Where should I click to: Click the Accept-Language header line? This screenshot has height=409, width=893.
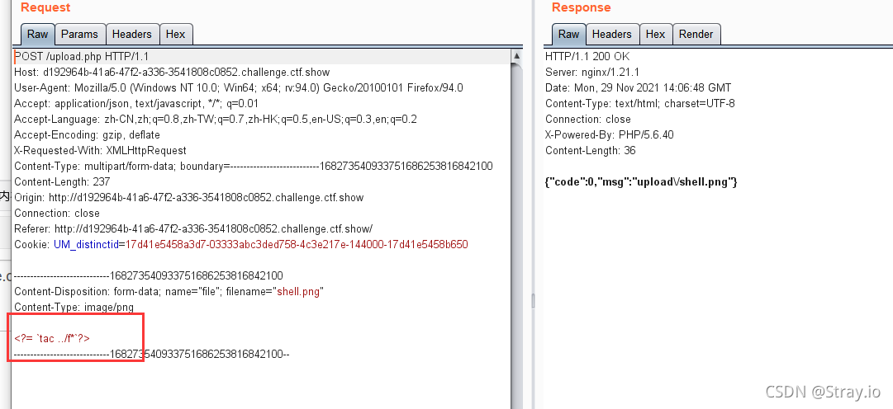[x=216, y=120]
